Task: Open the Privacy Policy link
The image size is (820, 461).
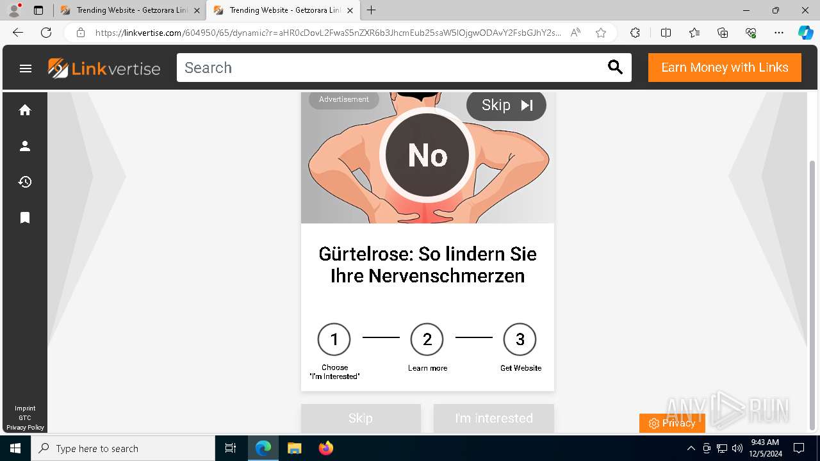Action: (25, 428)
